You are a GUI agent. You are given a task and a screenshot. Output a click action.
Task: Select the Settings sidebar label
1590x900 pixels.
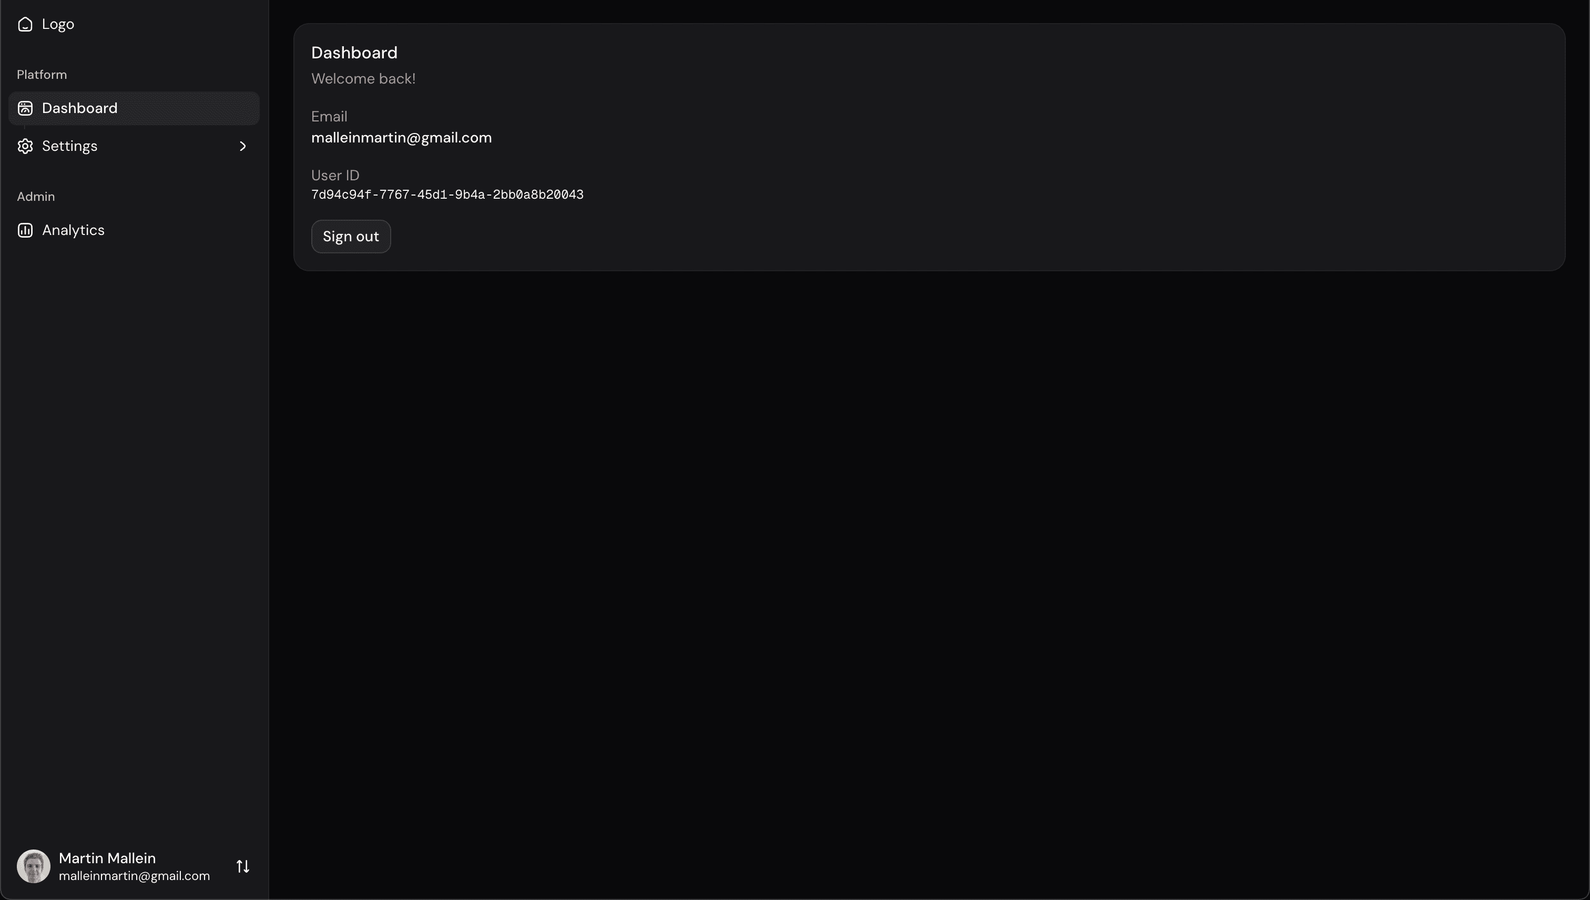[x=70, y=146]
